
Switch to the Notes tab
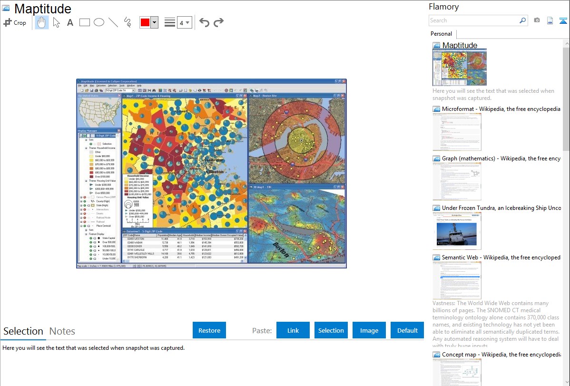pyautogui.click(x=62, y=331)
